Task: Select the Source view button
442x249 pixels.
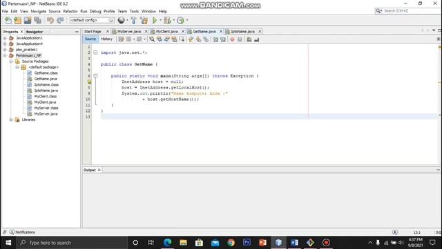Action: [90, 39]
